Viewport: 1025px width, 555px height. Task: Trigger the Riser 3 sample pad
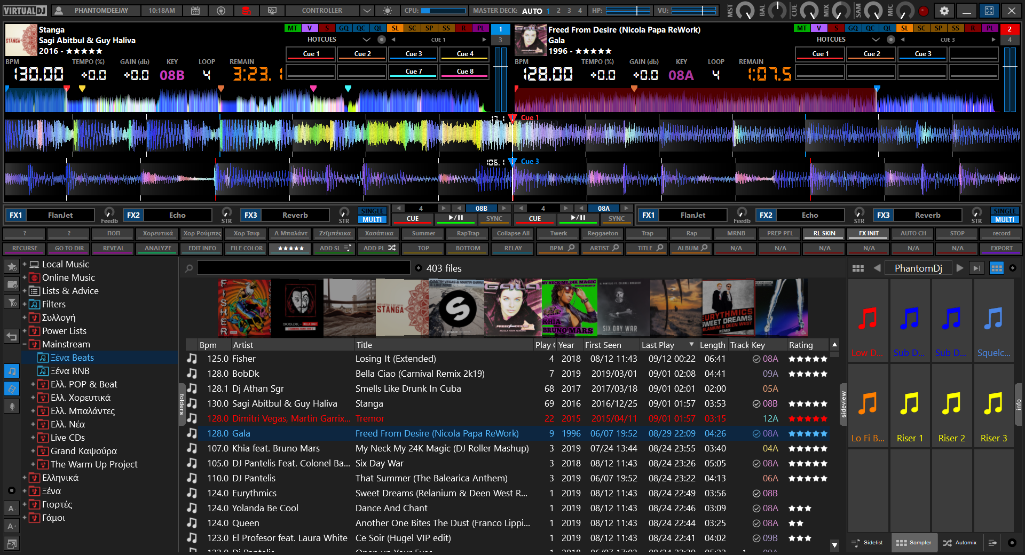pos(994,406)
